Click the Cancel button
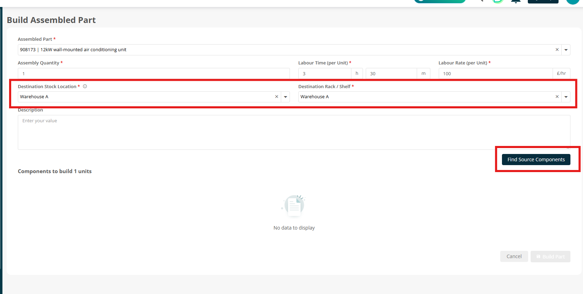 514,256
